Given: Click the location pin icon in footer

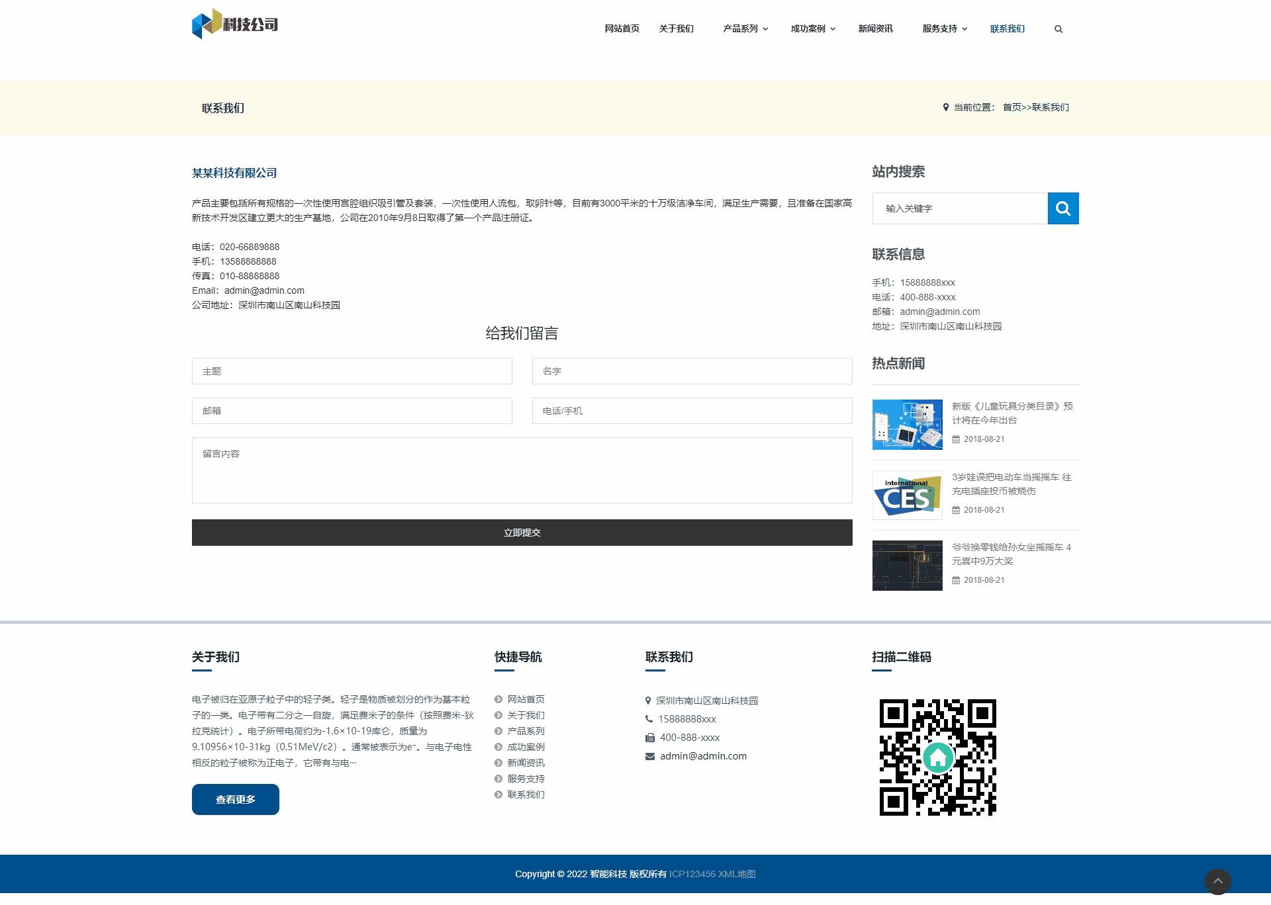Looking at the screenshot, I should click(648, 701).
